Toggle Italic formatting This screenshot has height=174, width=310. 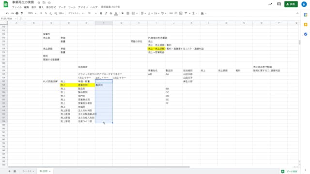pyautogui.click(x=106, y=13)
